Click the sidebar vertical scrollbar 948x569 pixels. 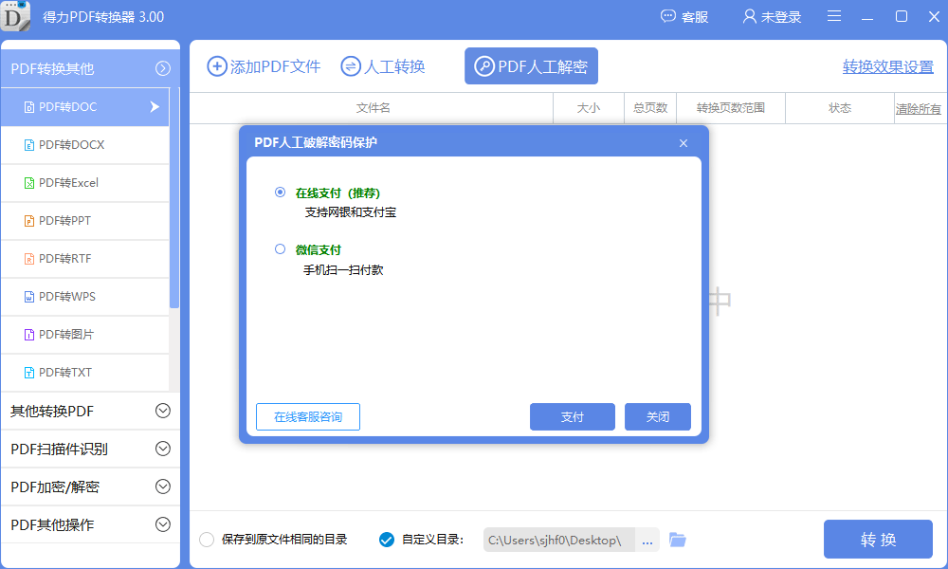pos(174,198)
